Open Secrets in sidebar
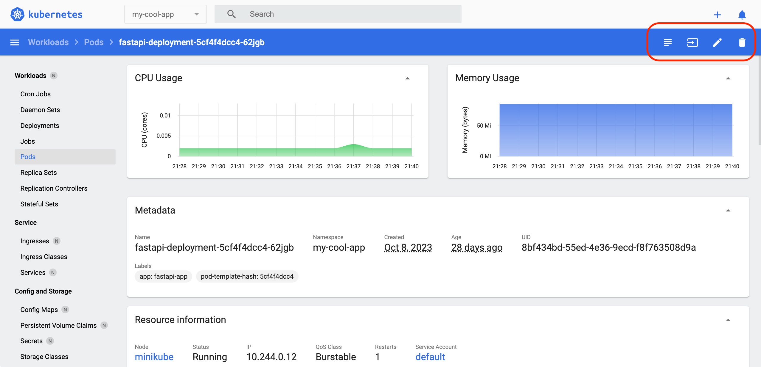This screenshot has width=761, height=367. click(x=31, y=341)
